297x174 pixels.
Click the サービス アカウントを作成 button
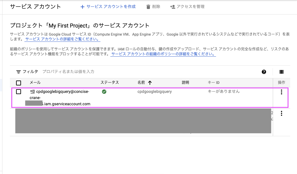(108, 7)
